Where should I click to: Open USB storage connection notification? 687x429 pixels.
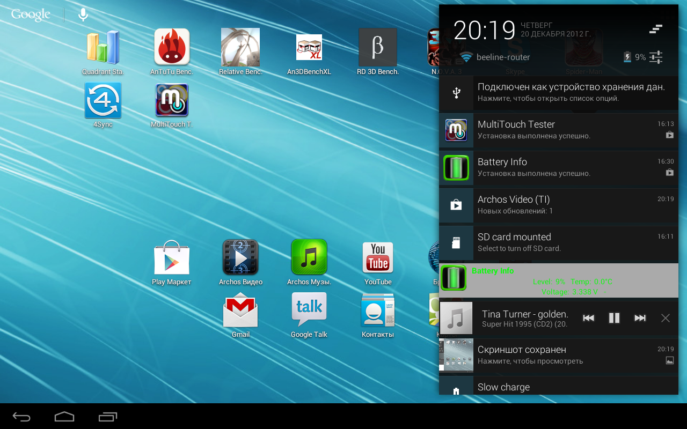point(559,94)
